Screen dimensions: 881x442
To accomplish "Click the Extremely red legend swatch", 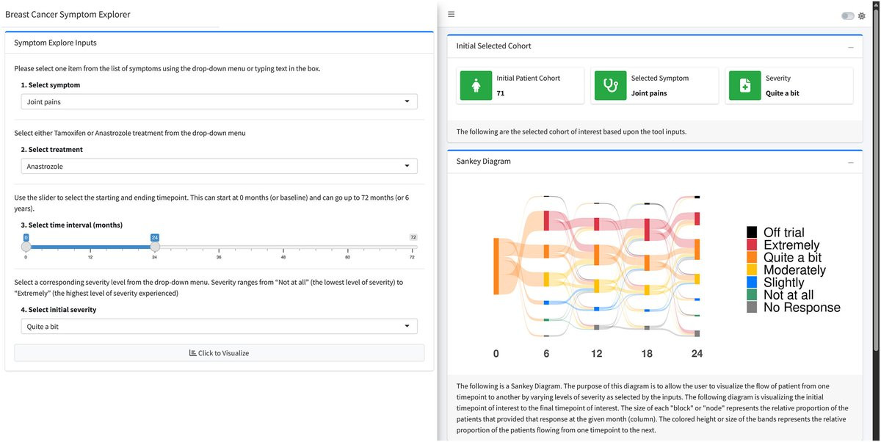I will [x=752, y=245].
